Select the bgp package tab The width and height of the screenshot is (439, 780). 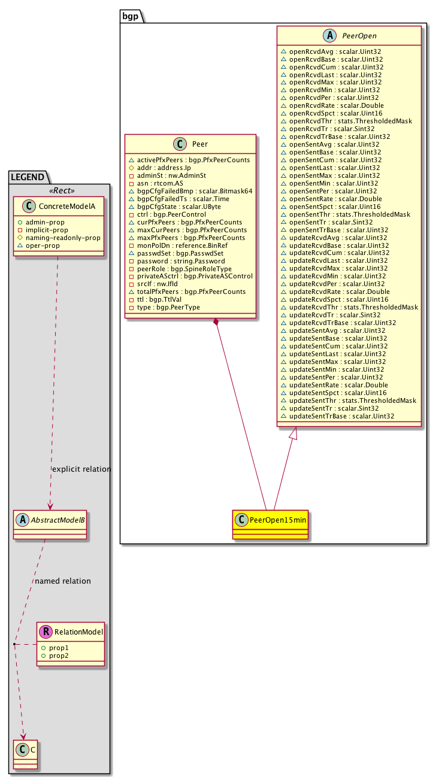(130, 16)
